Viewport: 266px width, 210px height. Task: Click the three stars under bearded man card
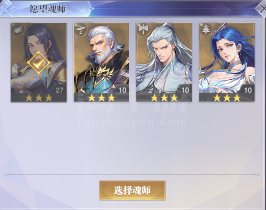tap(101, 98)
